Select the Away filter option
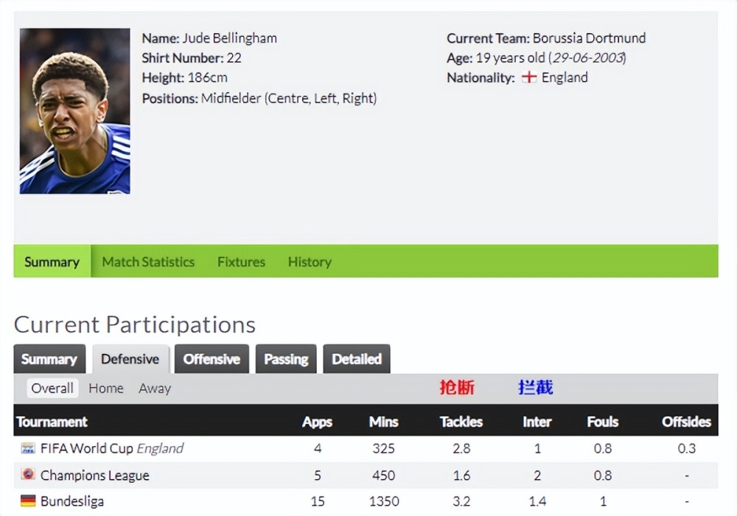The image size is (737, 516). 155,388
